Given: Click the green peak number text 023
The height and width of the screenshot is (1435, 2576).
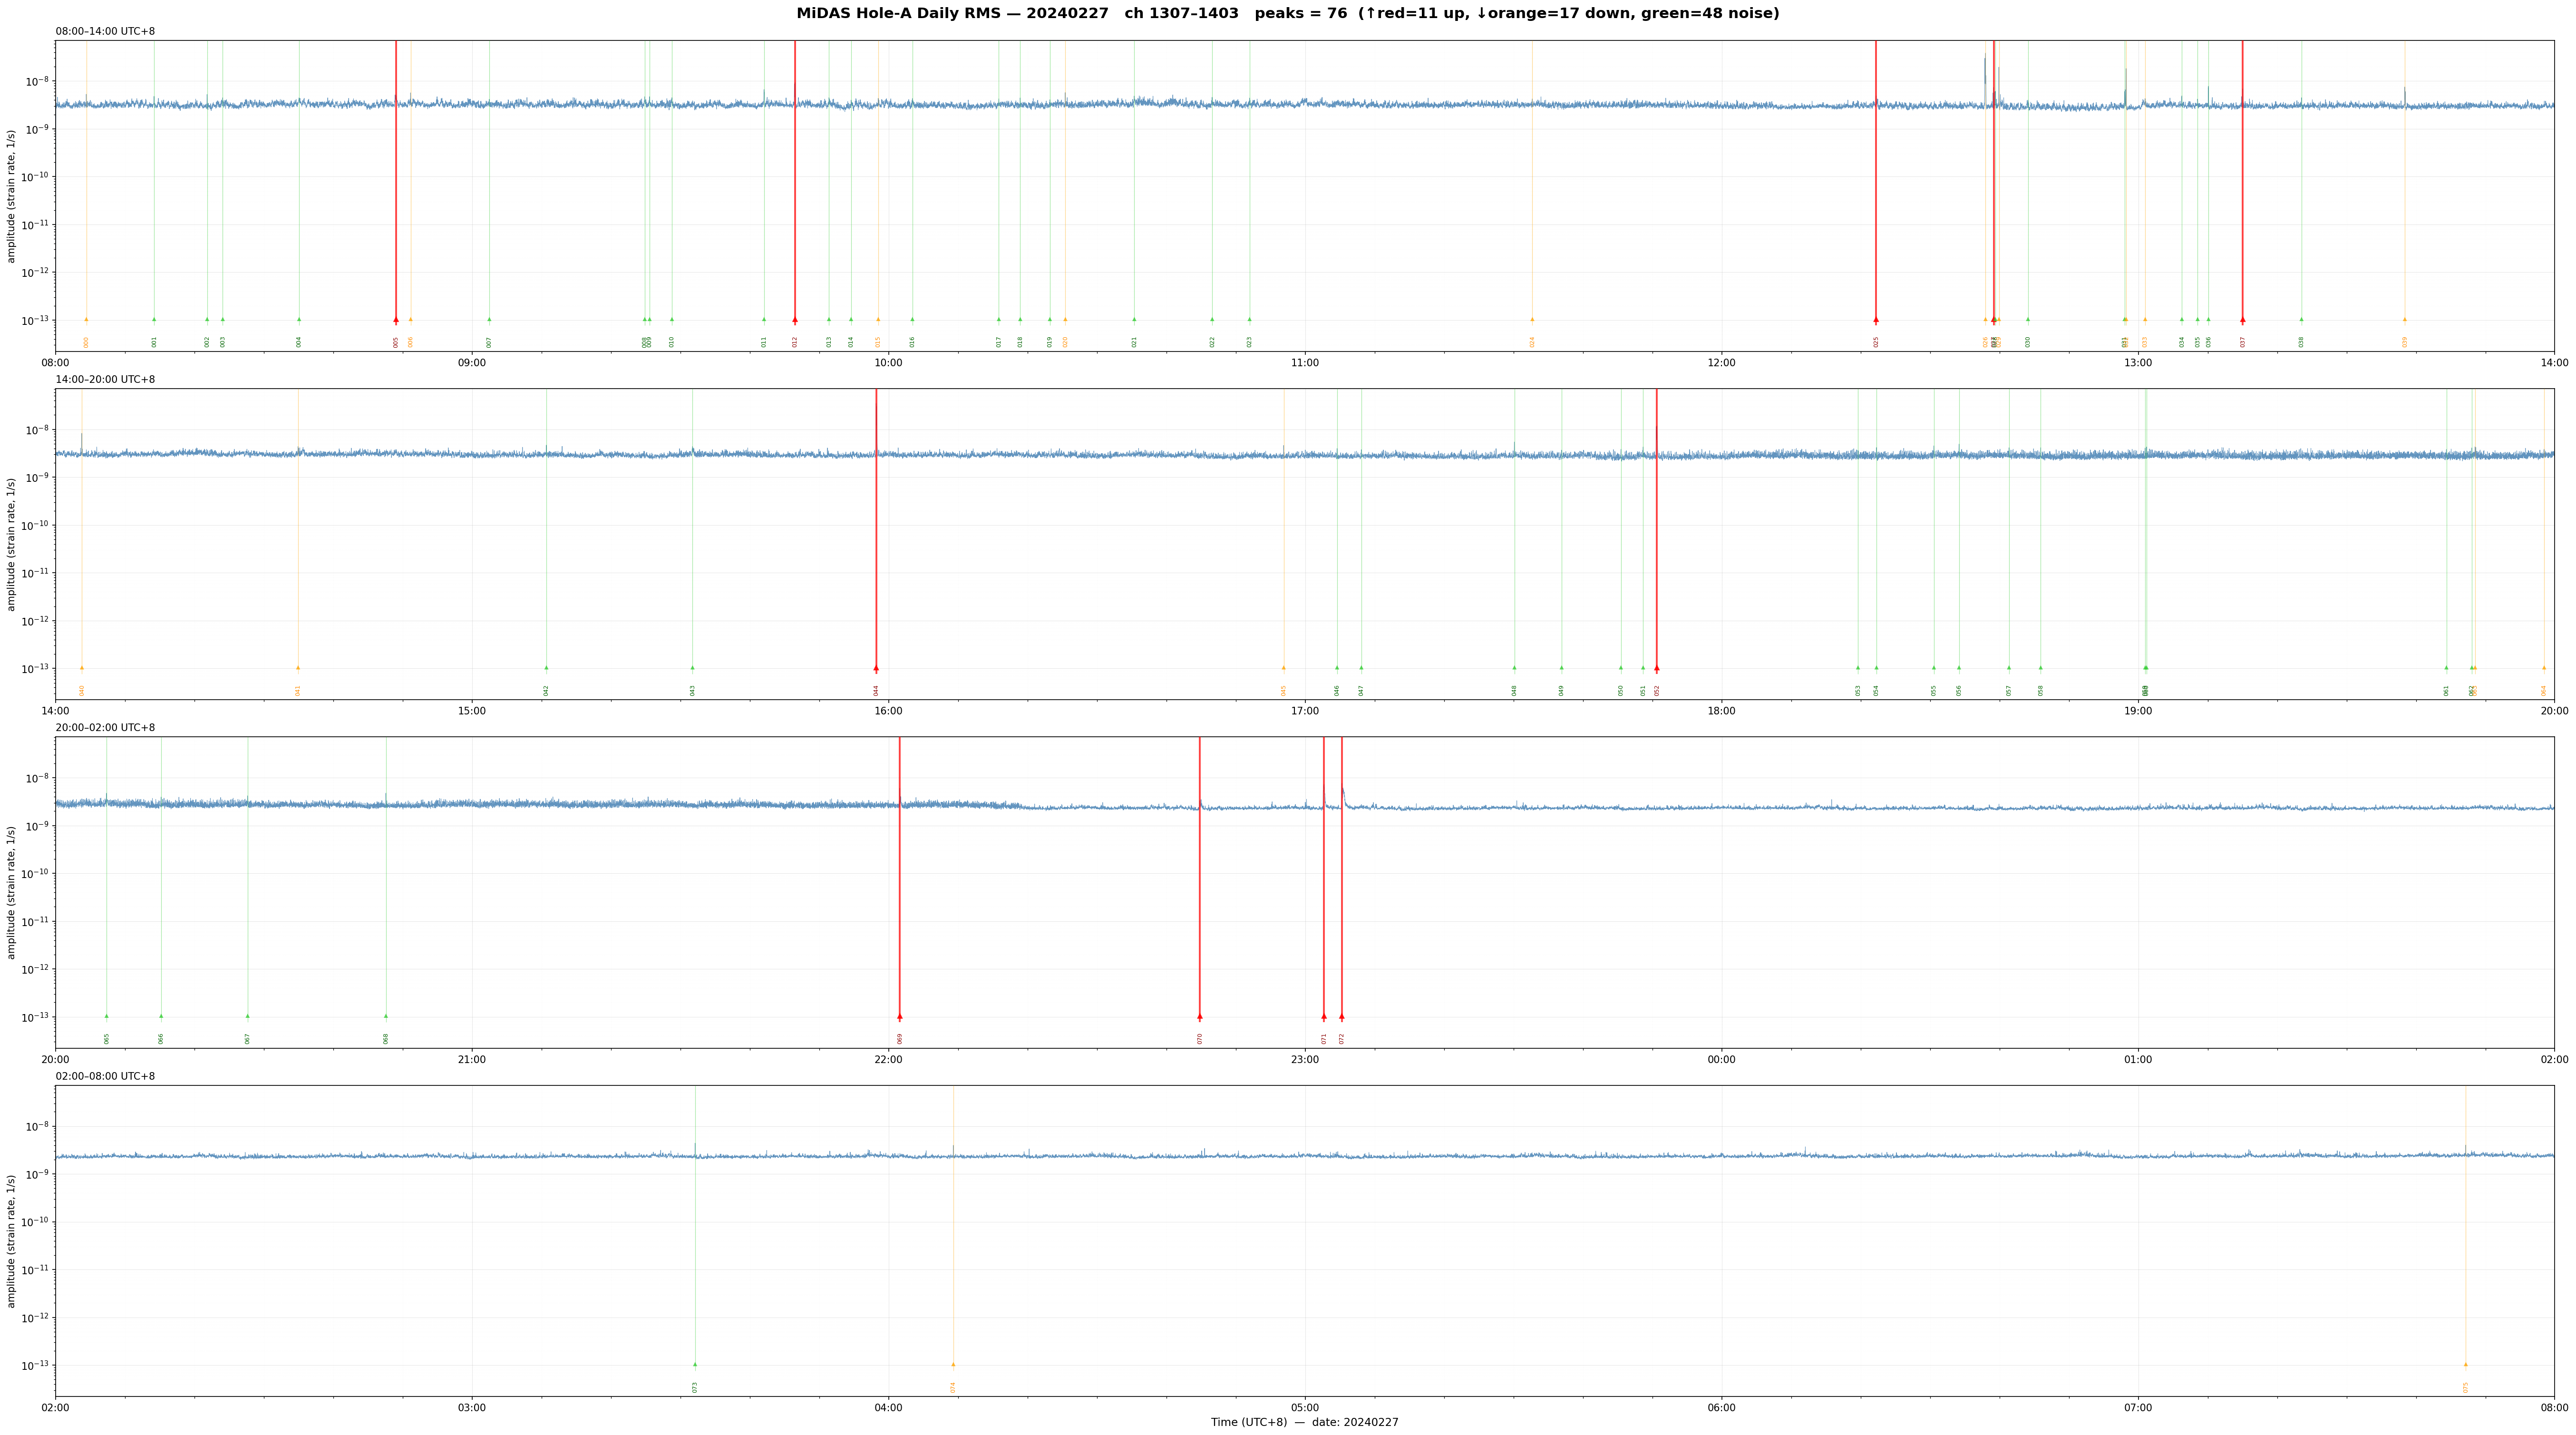Looking at the screenshot, I should (1250, 342).
